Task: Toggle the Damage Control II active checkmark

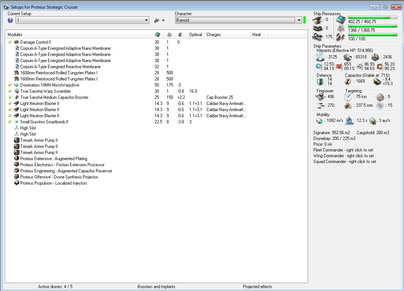Action: coord(10,42)
